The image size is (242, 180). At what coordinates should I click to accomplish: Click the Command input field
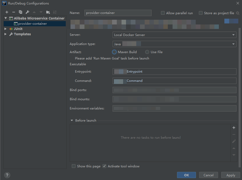[174, 81]
